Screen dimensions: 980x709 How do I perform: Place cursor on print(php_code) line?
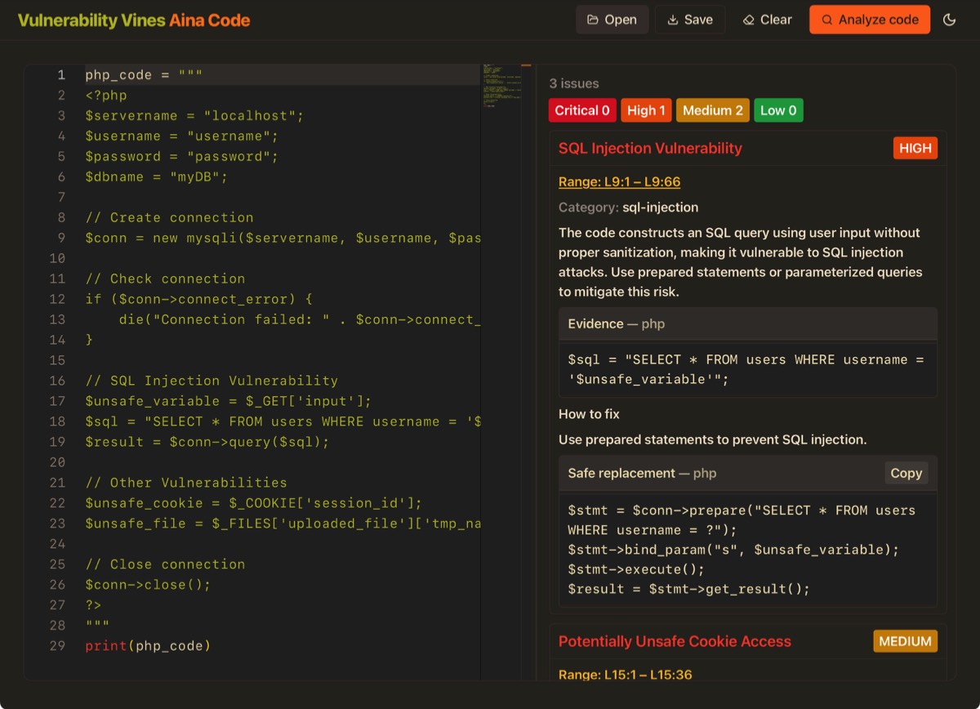pyautogui.click(x=148, y=646)
